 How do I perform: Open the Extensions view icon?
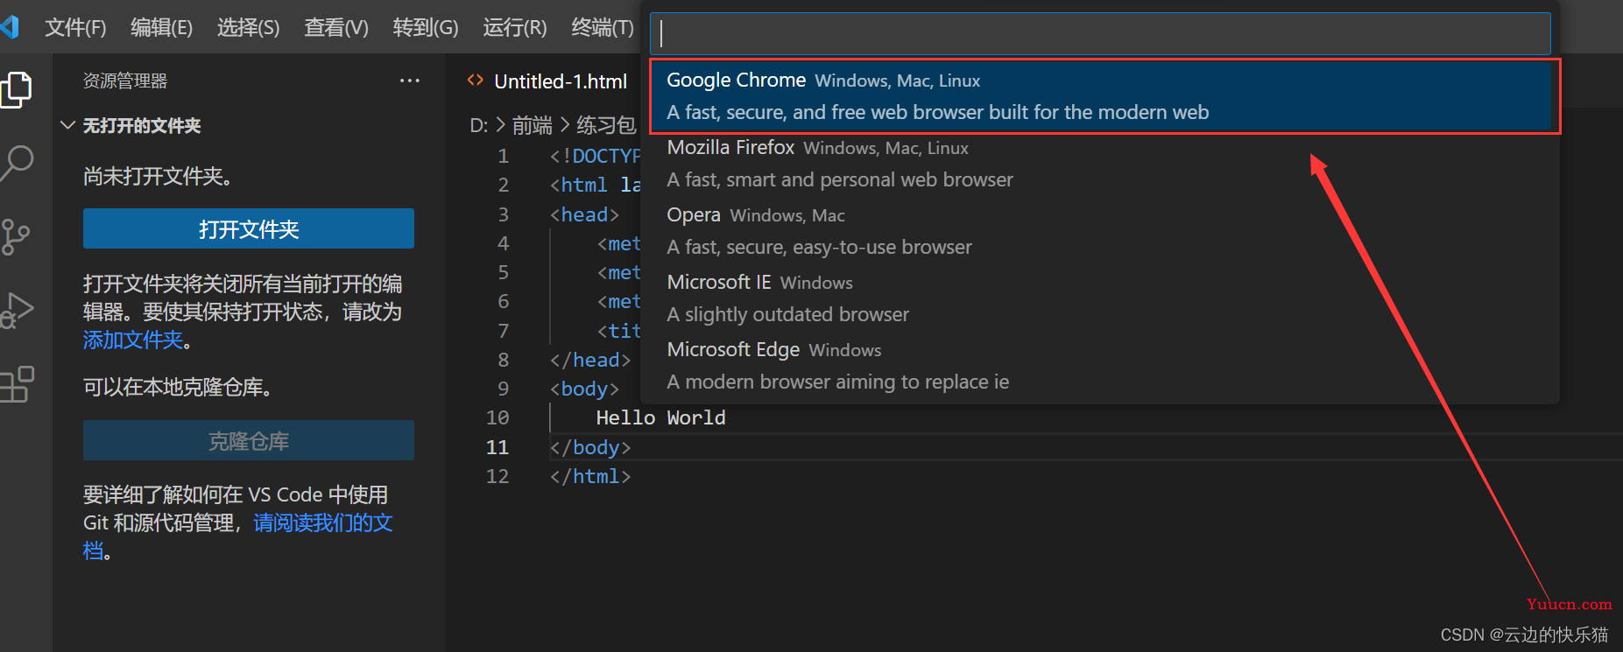[17, 383]
